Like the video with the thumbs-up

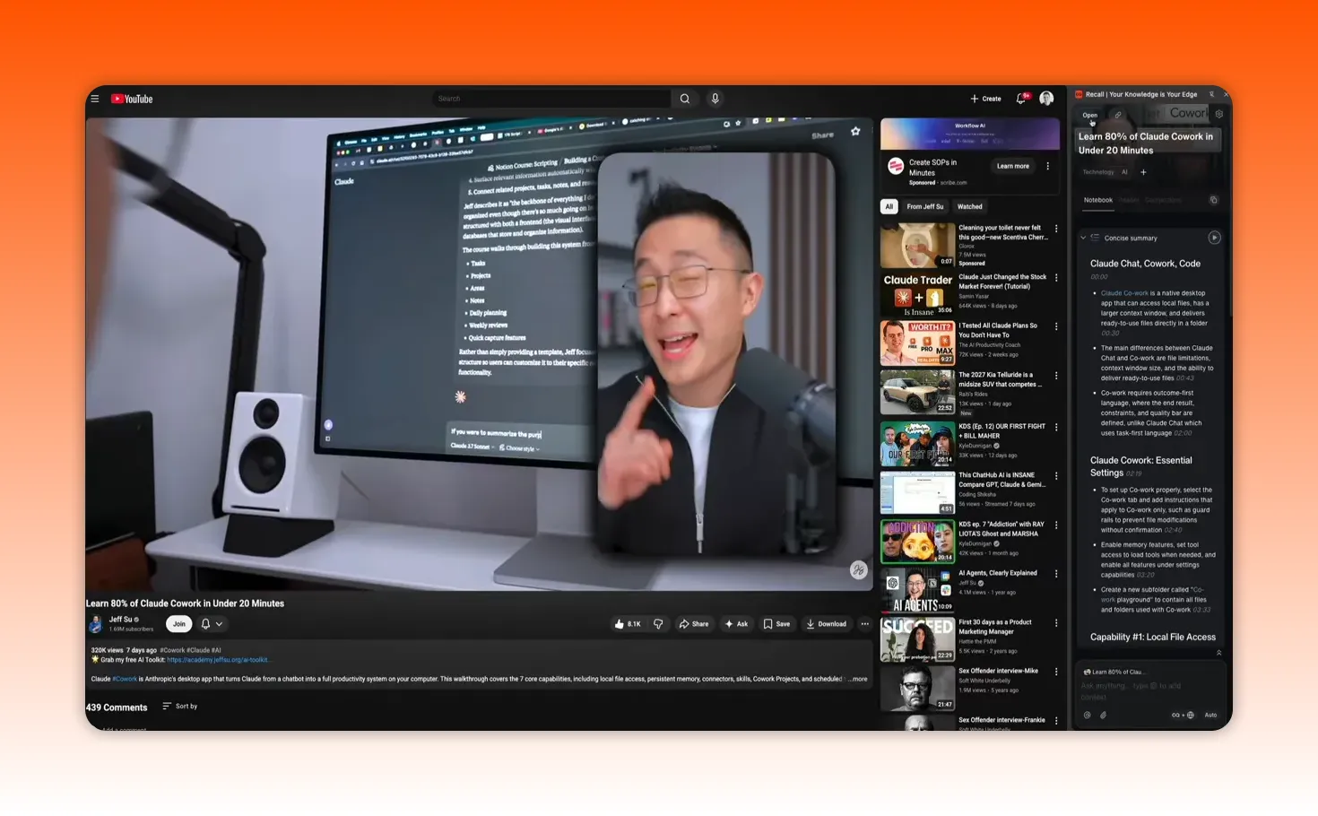628,624
